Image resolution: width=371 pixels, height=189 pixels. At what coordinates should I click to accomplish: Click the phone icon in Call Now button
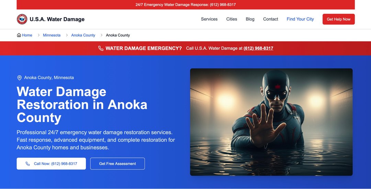[28, 164]
